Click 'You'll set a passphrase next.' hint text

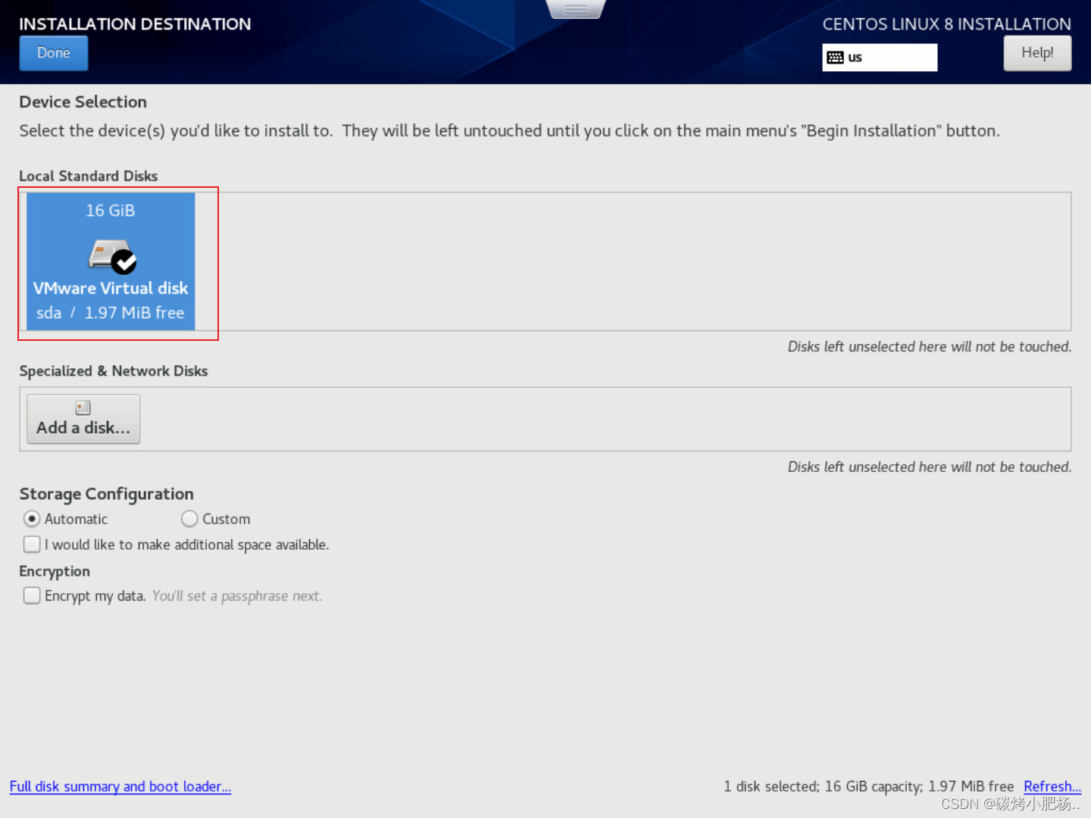point(237,596)
